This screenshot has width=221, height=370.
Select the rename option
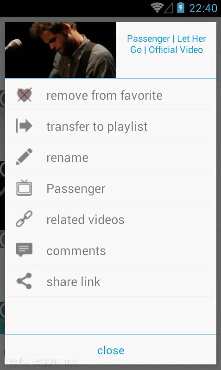[x=111, y=157]
